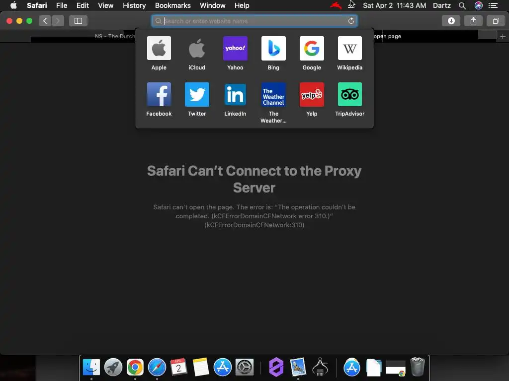
Task: Open the Share button in toolbar
Action: pyautogui.click(x=473, y=21)
